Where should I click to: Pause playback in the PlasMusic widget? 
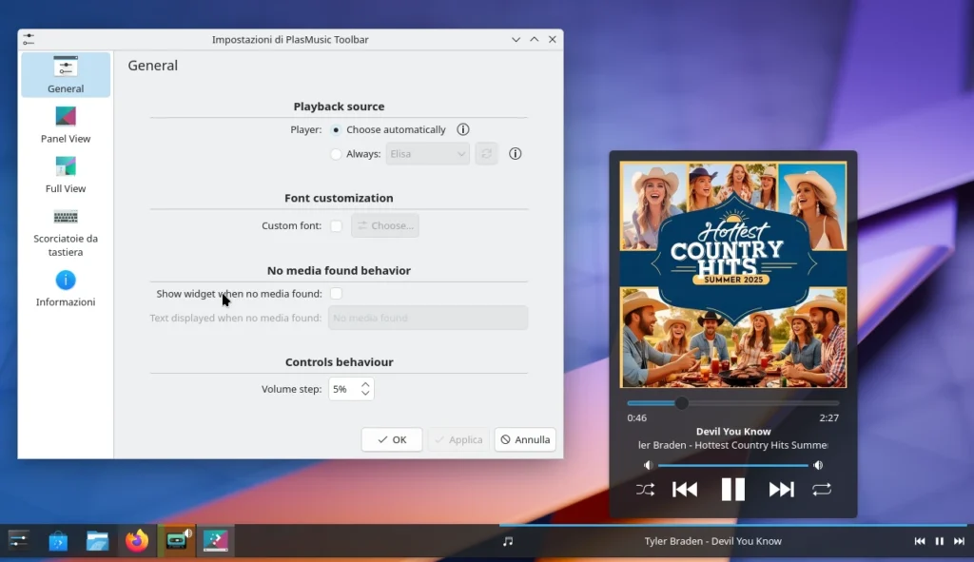pyautogui.click(x=733, y=489)
